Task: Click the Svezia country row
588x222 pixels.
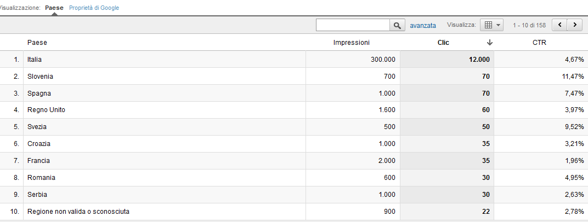Action: [37, 127]
